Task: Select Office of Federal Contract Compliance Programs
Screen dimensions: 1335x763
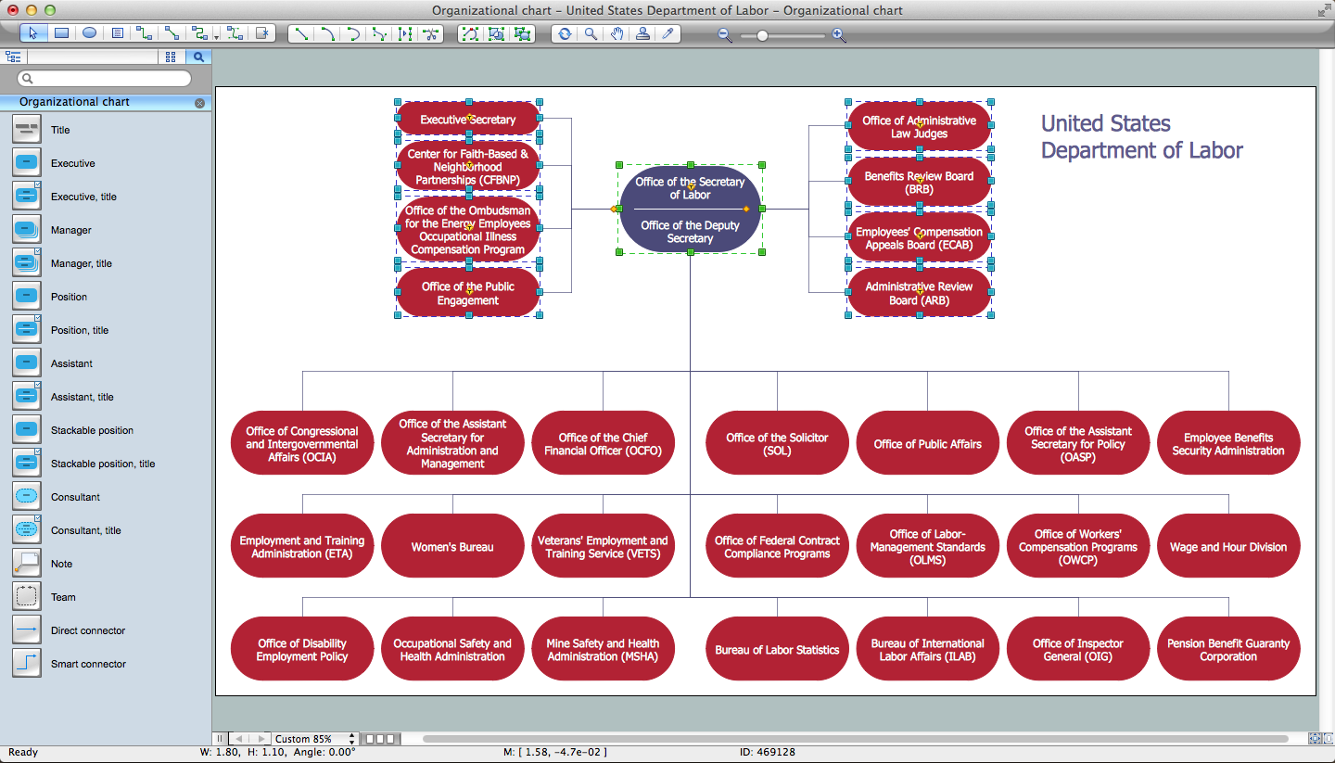Action: [777, 546]
